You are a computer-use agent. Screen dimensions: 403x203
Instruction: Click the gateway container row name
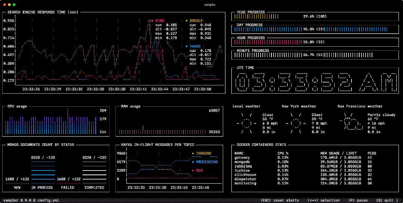(242, 157)
